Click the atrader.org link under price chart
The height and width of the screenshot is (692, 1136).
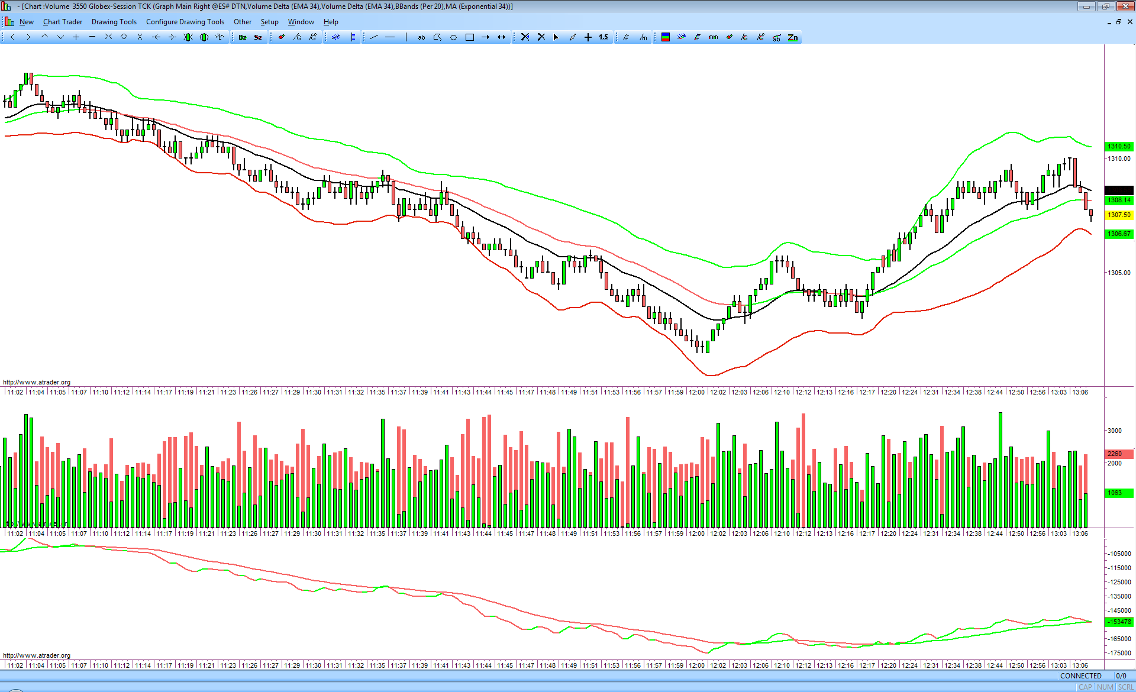click(x=37, y=382)
